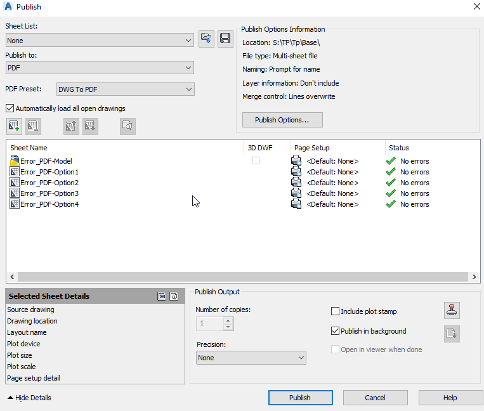Close the Publish dialog
Viewport: 484px width, 411px height.
tap(476, 6)
